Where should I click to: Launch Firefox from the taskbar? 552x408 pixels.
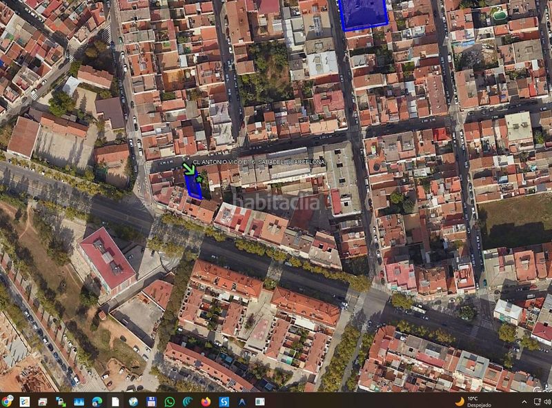[x=206, y=401]
